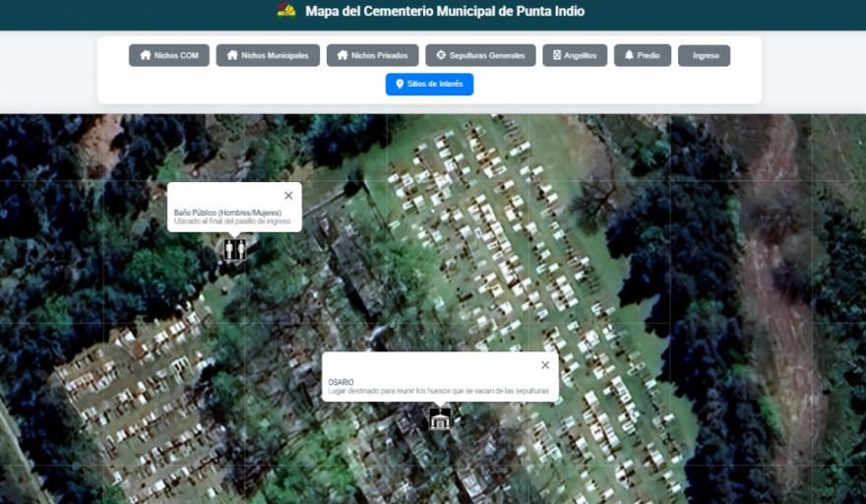This screenshot has height=504, width=866.
Task: Close the Baño Público popup
Action: [288, 196]
